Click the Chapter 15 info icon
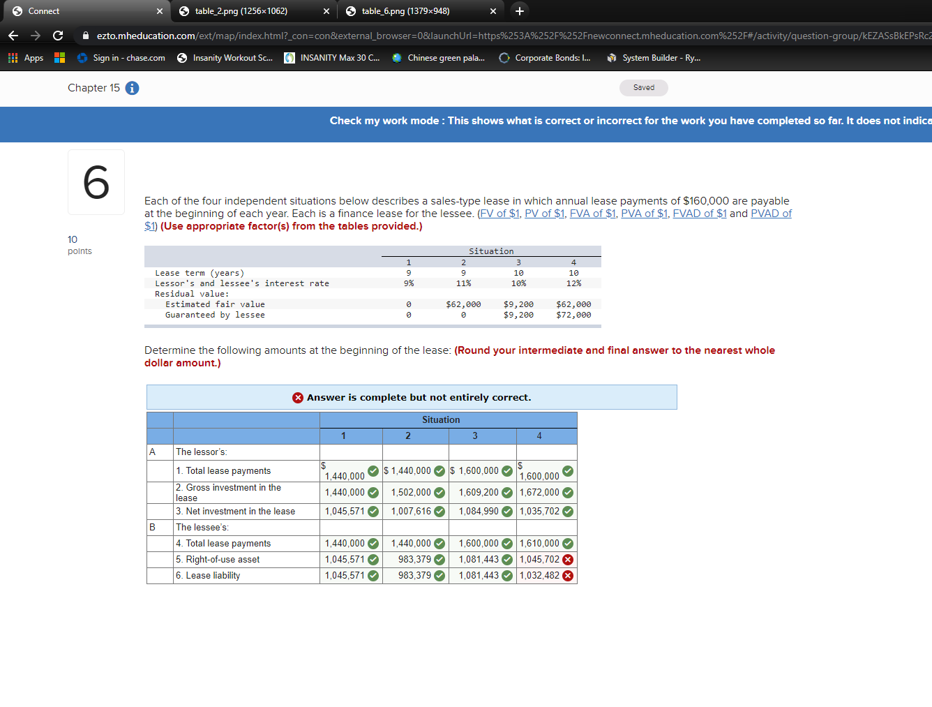Screen dimensions: 932x707 [132, 88]
